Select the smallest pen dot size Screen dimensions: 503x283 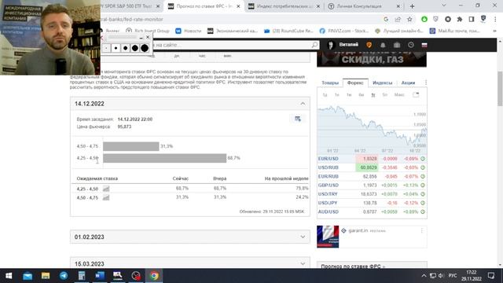(106, 48)
